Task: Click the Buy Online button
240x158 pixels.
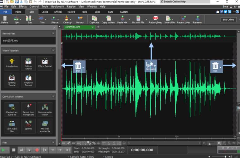Action: click(228, 20)
